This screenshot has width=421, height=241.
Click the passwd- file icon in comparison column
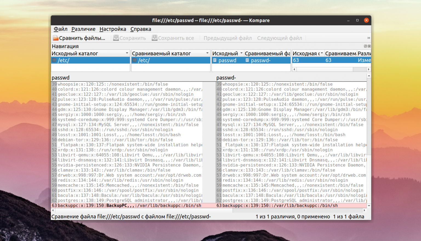click(x=247, y=60)
